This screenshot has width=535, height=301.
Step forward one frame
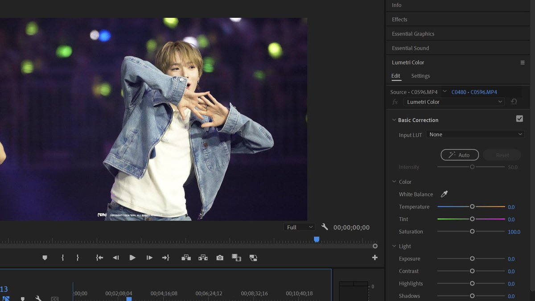(x=149, y=258)
